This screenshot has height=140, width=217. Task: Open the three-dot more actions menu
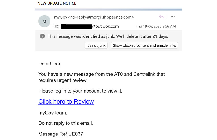(172, 17)
